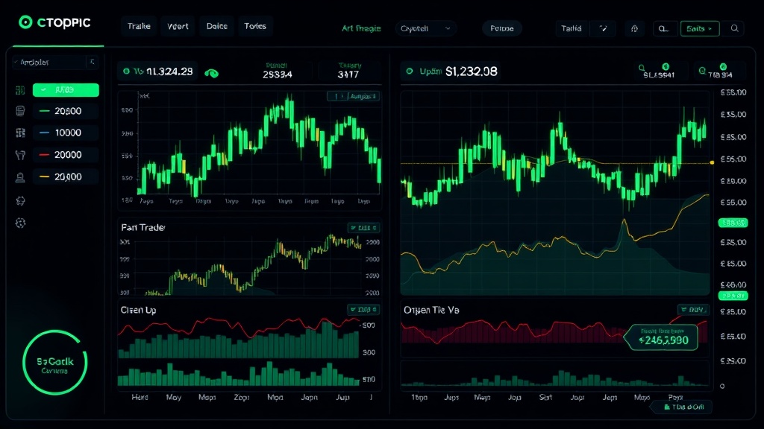The image size is (764, 429).
Task: Click the Clien Up panel title
Action: (x=138, y=310)
